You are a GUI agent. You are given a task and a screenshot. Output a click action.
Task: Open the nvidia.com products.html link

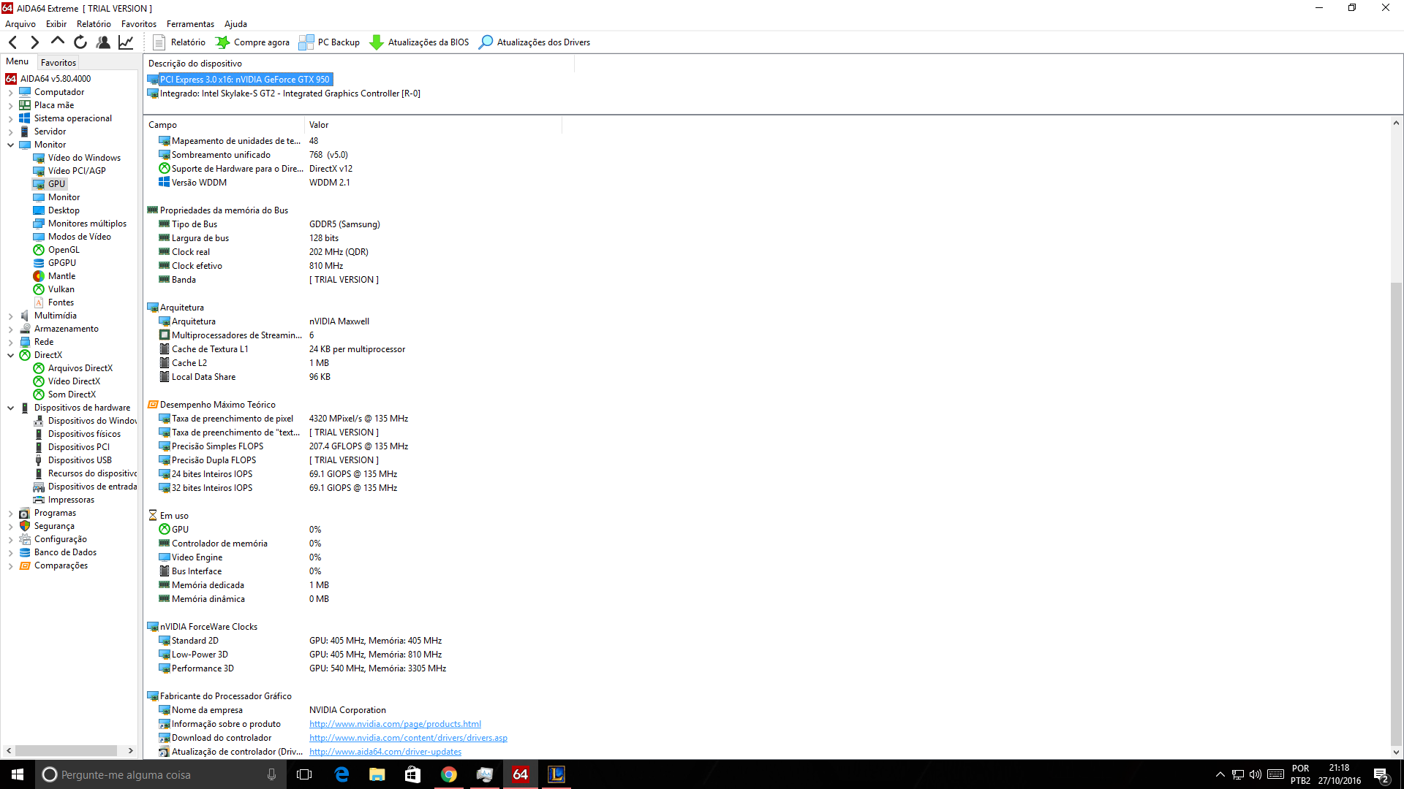click(395, 724)
